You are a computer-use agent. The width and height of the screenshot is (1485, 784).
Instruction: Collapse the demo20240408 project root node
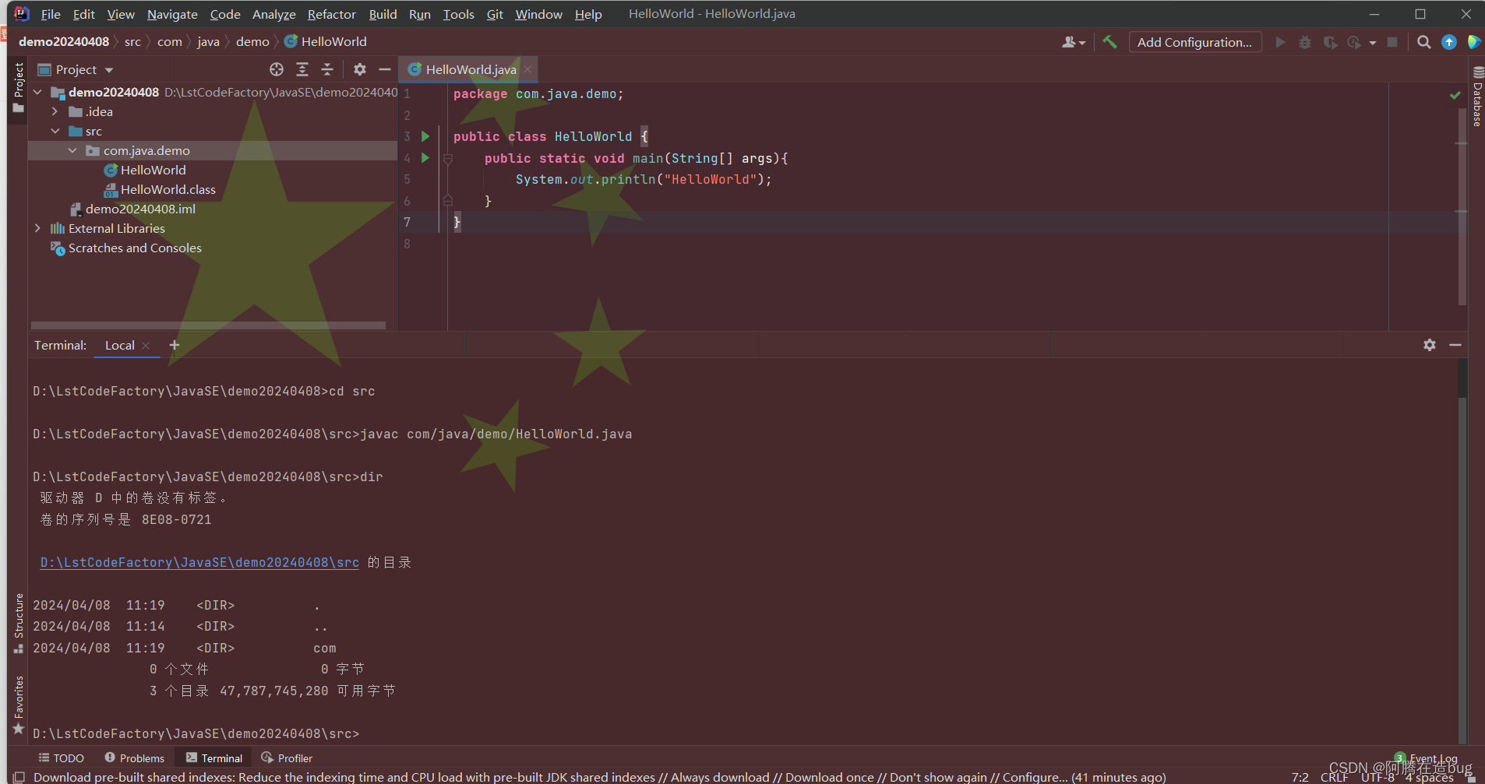tap(37, 92)
